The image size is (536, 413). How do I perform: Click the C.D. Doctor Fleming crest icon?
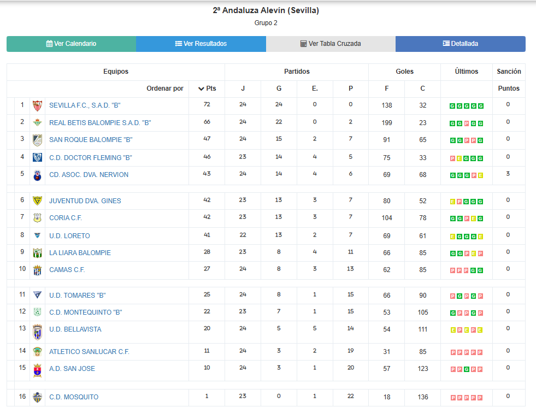point(37,157)
